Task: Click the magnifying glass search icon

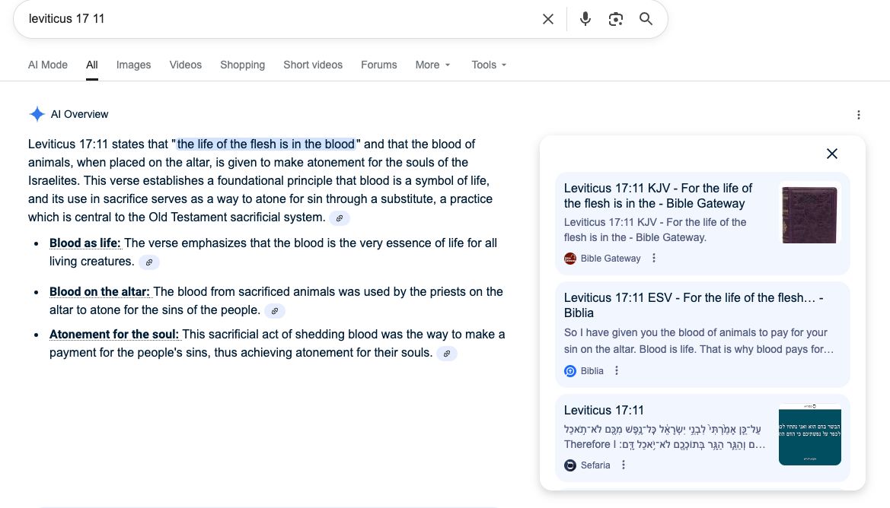Action: (x=646, y=19)
